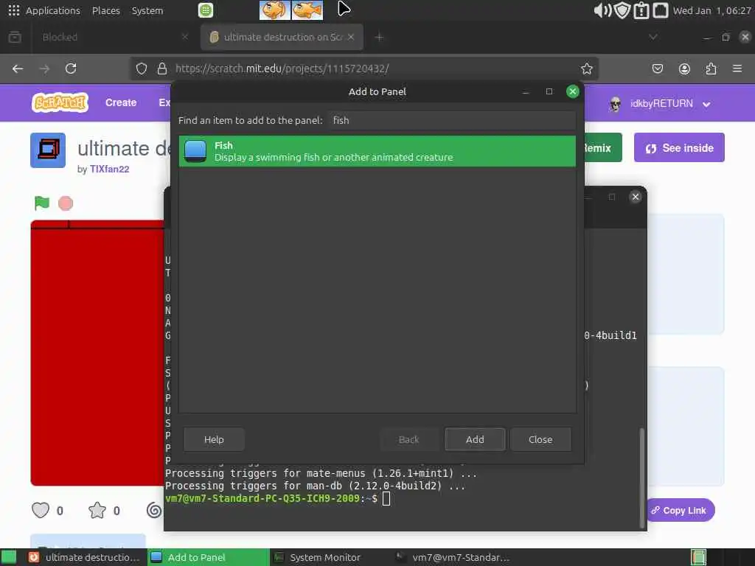Open the System menu
The width and height of the screenshot is (755, 566).
click(147, 10)
